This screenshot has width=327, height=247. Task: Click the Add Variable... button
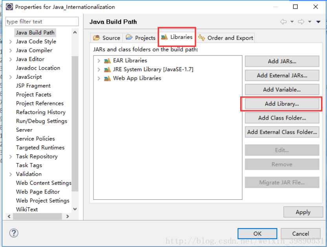[x=282, y=90]
